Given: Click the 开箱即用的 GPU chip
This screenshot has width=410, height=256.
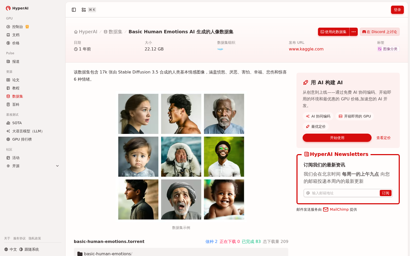Looking at the screenshot, I should (355, 116).
